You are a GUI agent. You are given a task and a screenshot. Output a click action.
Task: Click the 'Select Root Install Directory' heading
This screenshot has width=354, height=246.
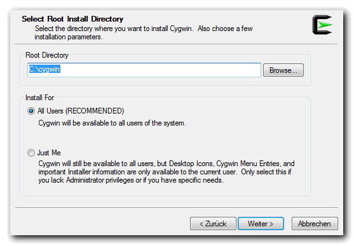(72, 19)
